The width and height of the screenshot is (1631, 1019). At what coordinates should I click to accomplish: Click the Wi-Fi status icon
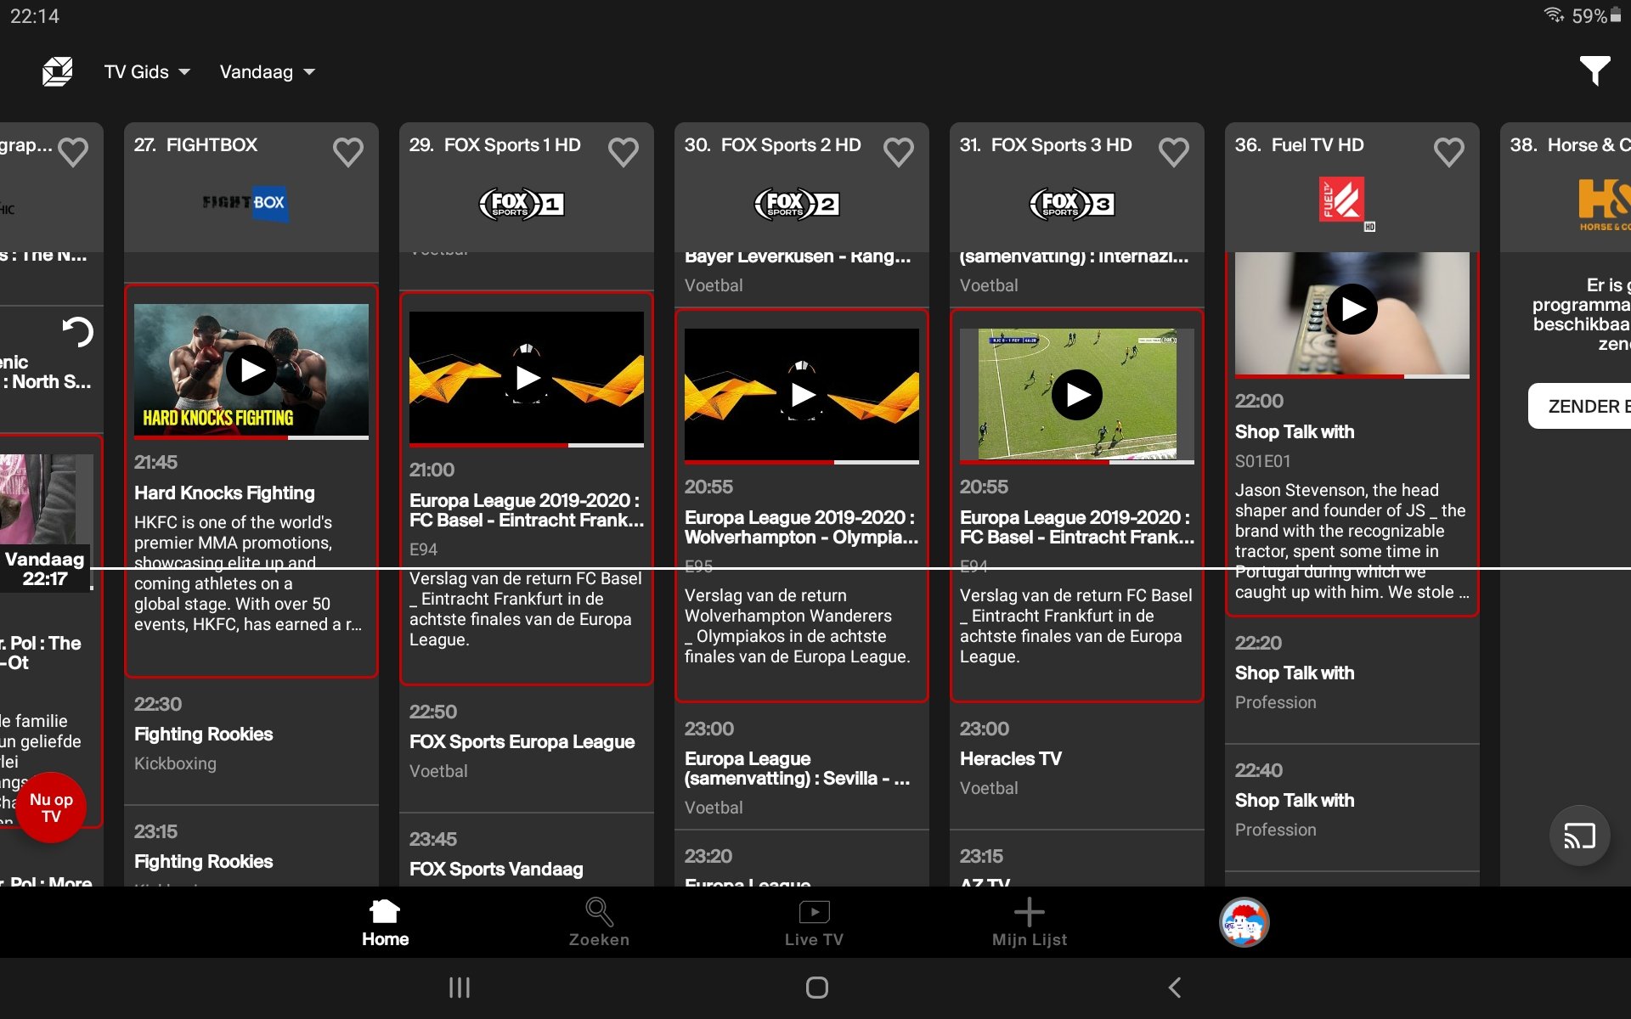point(1554,15)
